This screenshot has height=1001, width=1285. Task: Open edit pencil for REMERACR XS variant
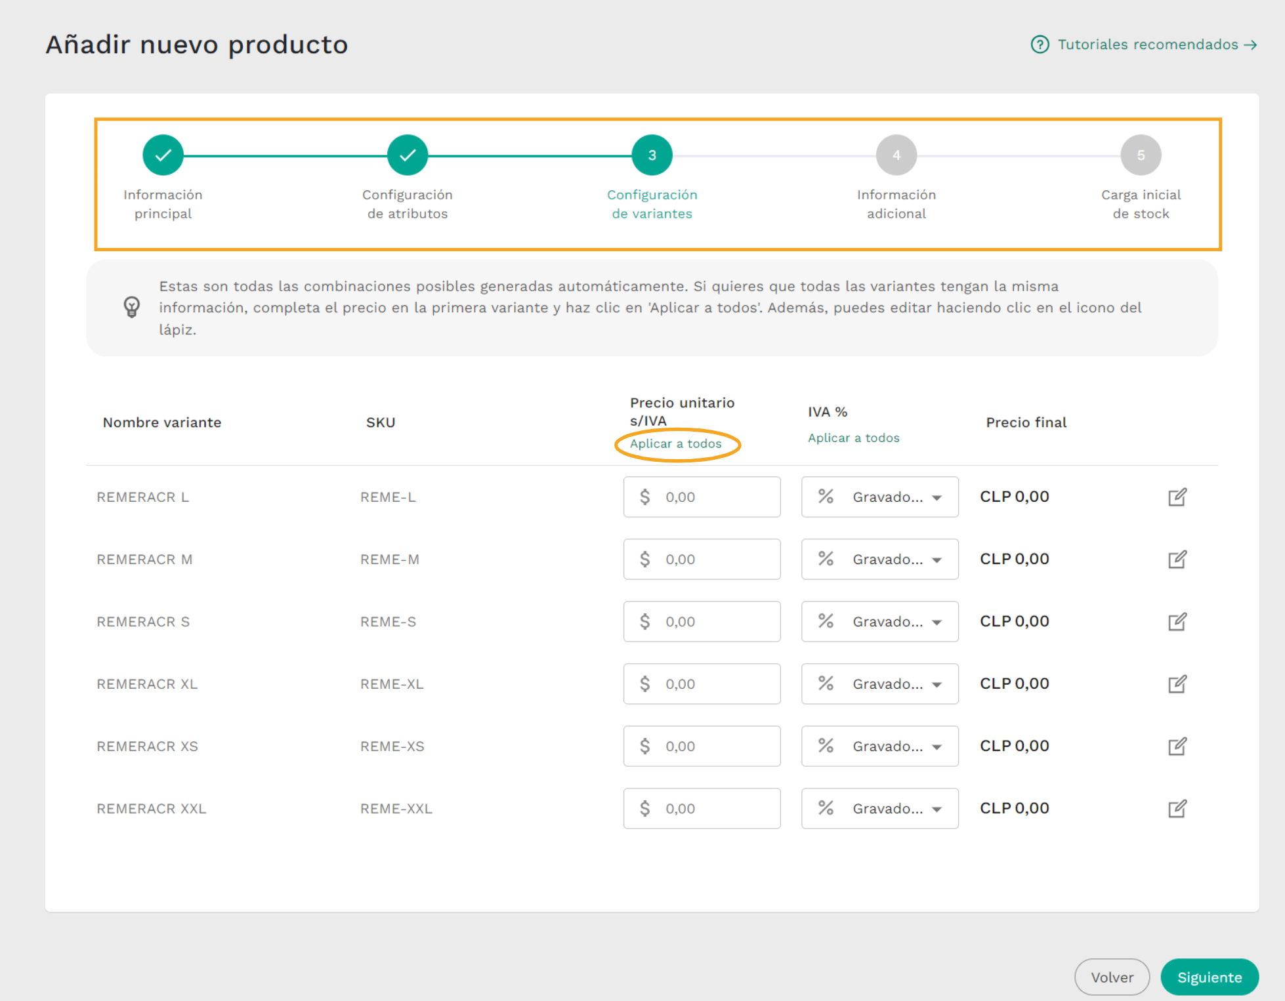tap(1177, 746)
